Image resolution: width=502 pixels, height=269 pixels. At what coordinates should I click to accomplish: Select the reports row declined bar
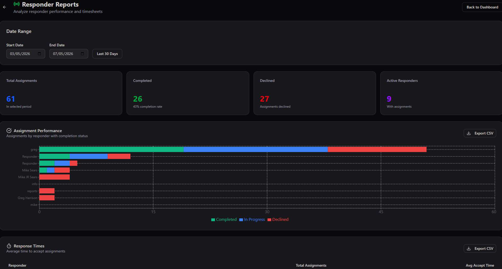[47, 191]
